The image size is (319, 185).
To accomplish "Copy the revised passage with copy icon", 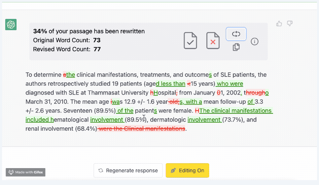I will coord(236,47).
